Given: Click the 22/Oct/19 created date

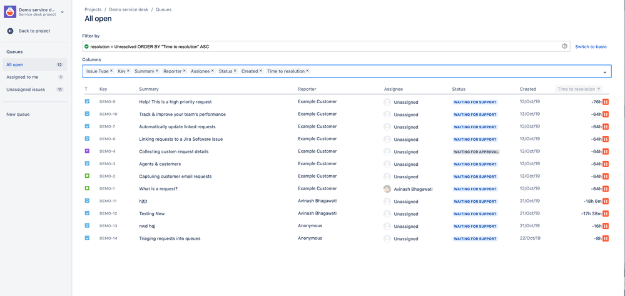Looking at the screenshot, I should coord(530,238).
